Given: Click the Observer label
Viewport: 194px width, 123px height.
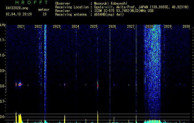Looking at the screenshot, I should pyautogui.click(x=63, y=3).
